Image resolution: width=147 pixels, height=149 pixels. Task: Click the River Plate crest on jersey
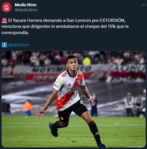[x=79, y=82]
